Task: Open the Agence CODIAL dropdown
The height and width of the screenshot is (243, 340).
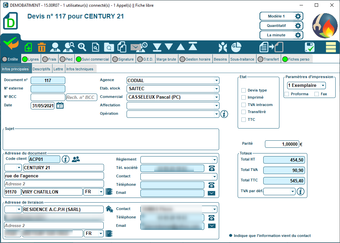Action: click(216, 80)
